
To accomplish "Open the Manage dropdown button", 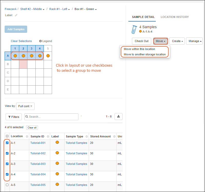I will 195,41.
